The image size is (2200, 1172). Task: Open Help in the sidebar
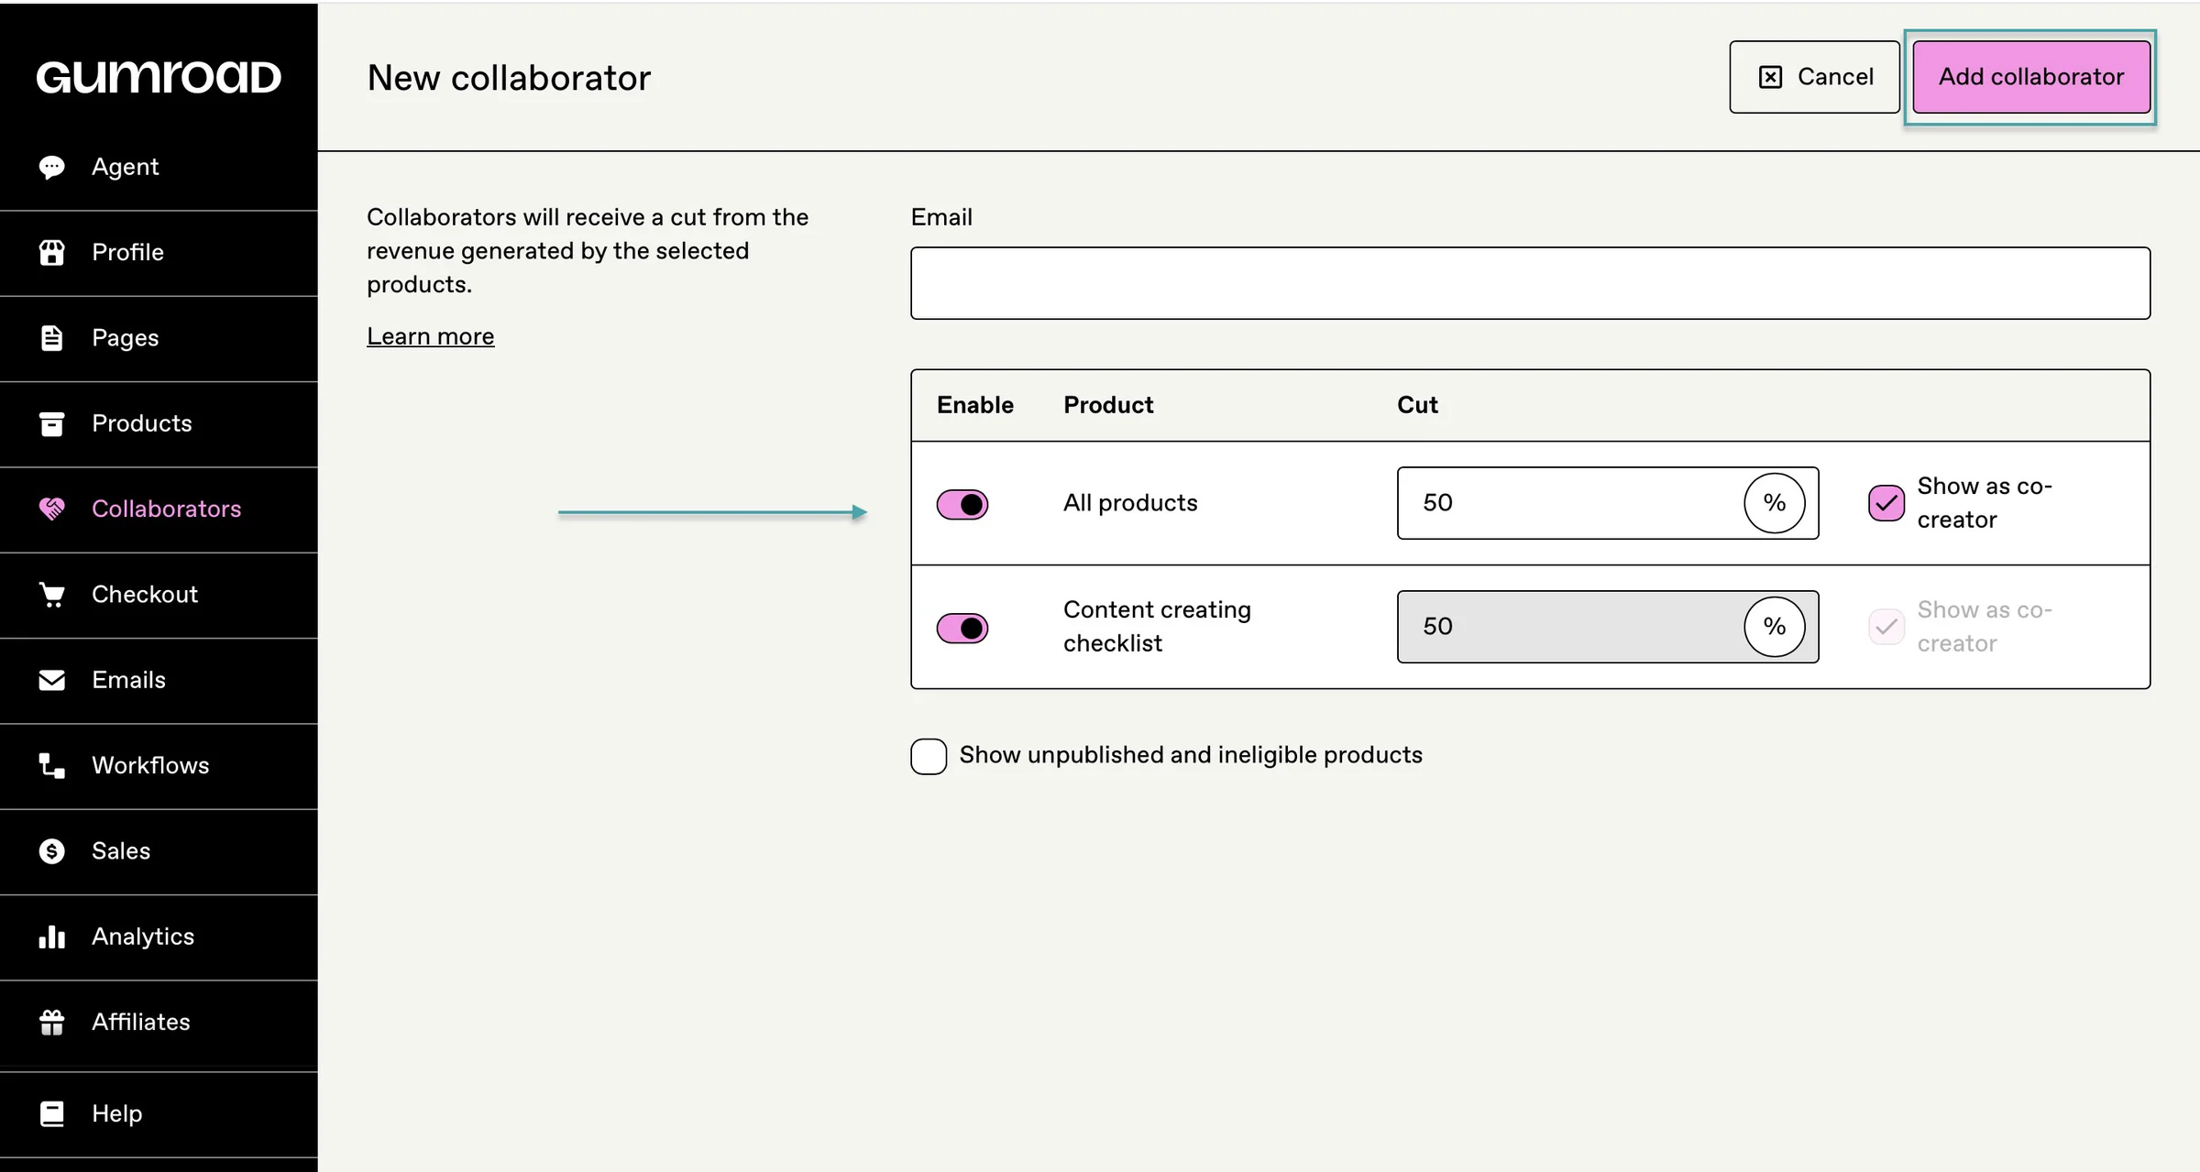click(x=159, y=1113)
